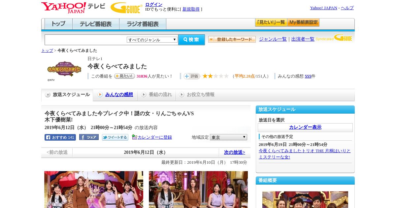
Task: Click the star rating display
Action: [x=215, y=76]
